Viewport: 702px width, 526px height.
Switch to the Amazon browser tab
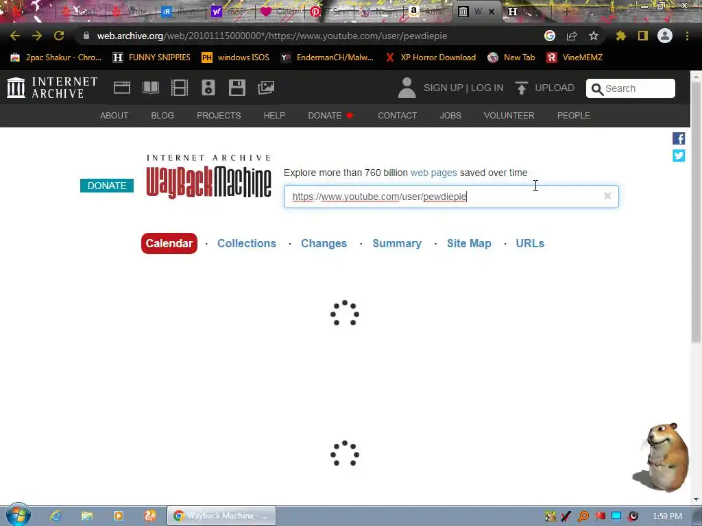pyautogui.click(x=427, y=12)
